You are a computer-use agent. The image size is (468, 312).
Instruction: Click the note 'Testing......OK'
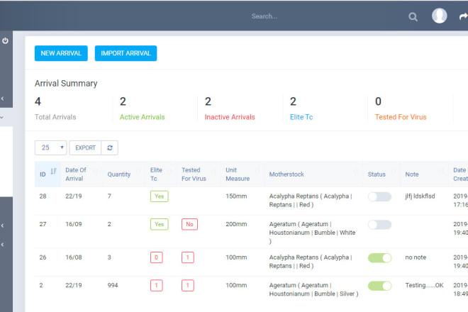click(x=424, y=286)
